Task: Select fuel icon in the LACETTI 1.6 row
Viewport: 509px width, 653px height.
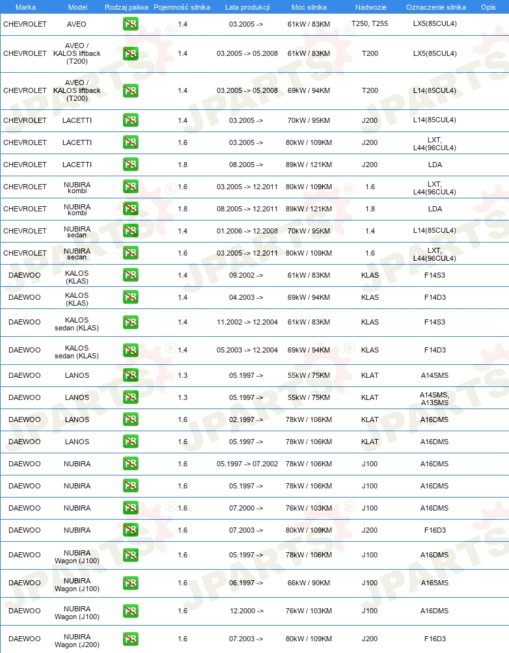Action: point(130,142)
